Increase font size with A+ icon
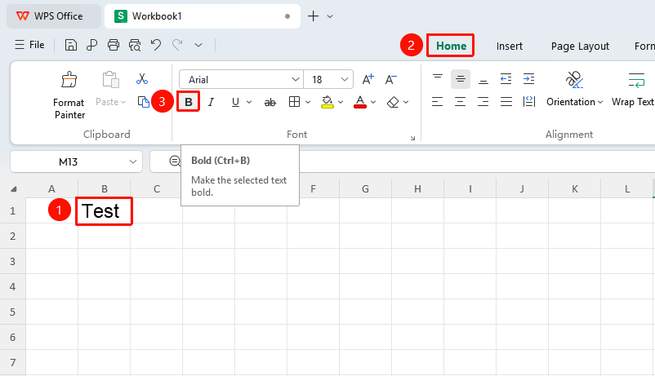Screen dimensions: 655x376 368,79
